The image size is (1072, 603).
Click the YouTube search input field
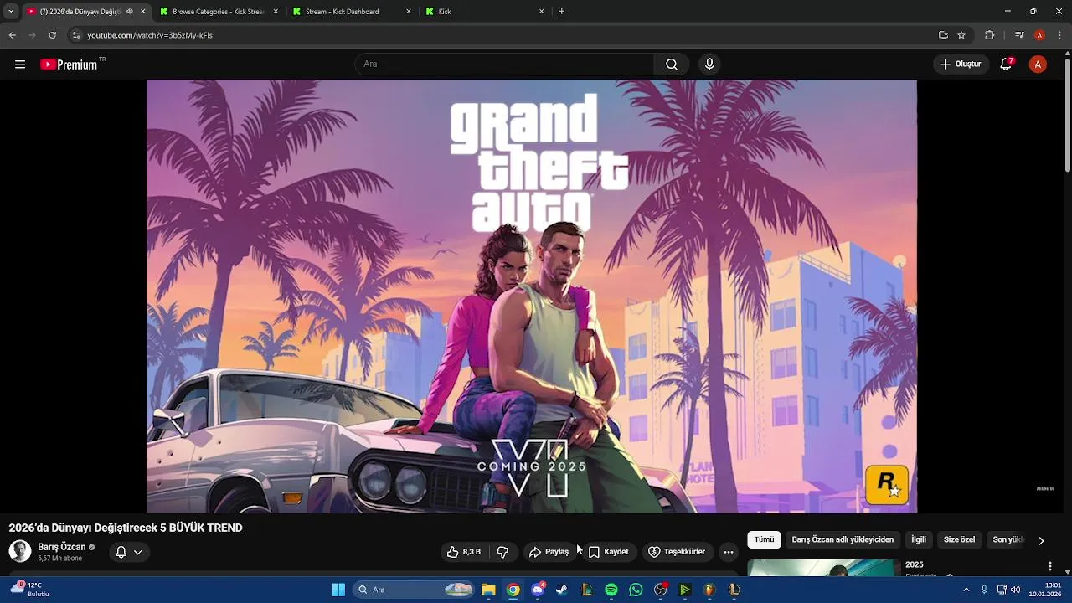(x=504, y=64)
